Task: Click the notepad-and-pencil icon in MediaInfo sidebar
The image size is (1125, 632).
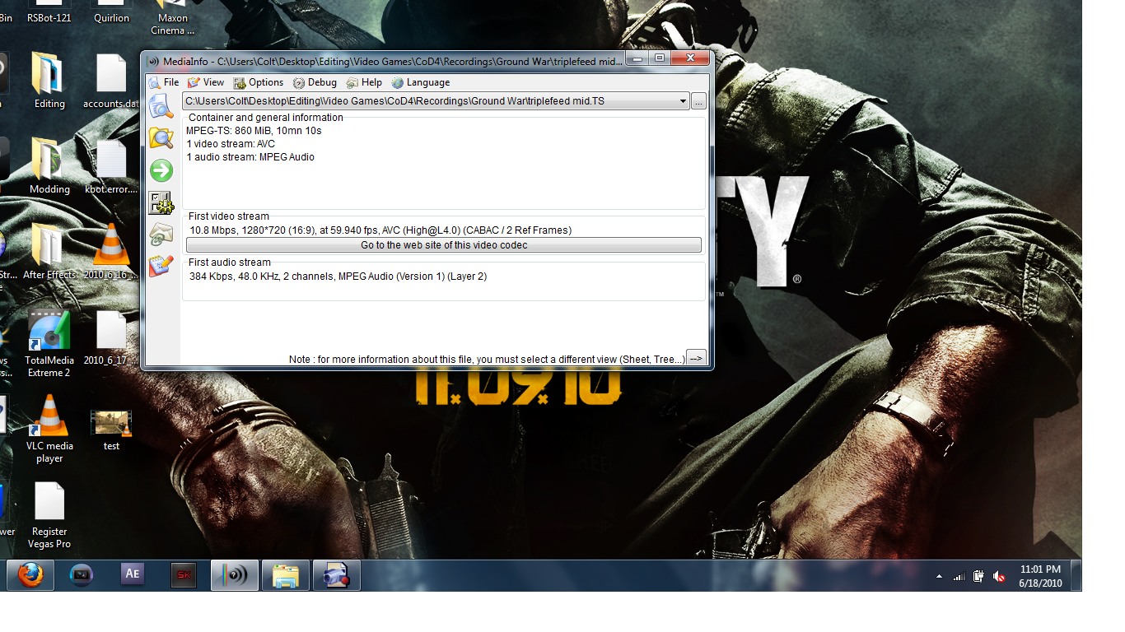Action: click(x=161, y=266)
